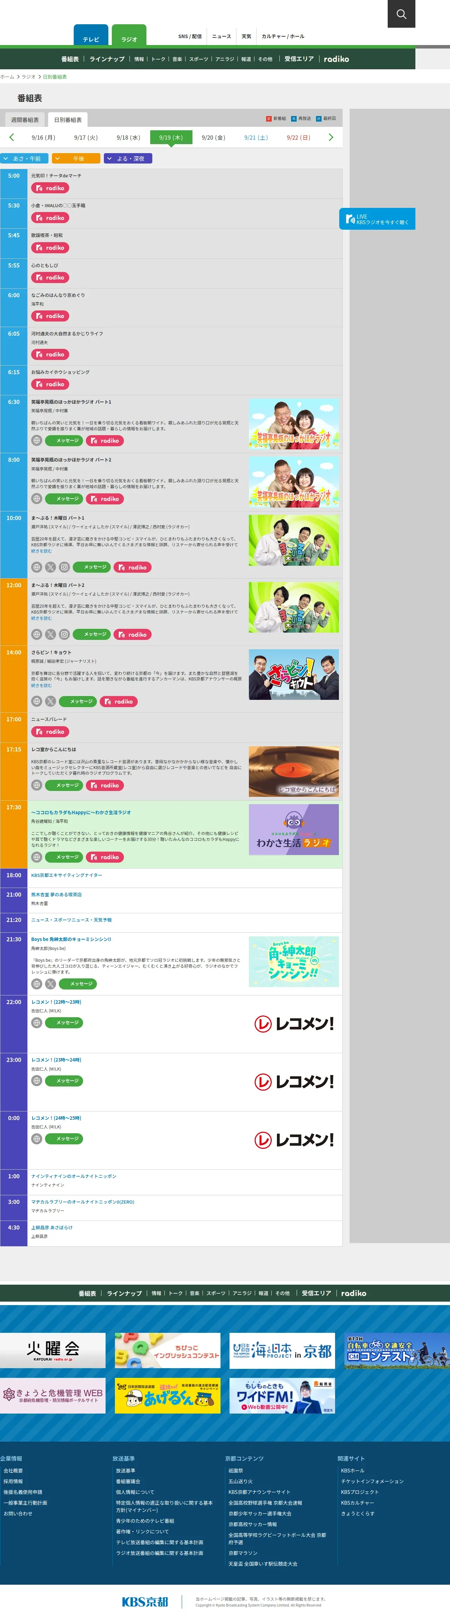
Task: Open website globe icon for レコメン！(22時〜23時)
Action: coord(37,1022)
